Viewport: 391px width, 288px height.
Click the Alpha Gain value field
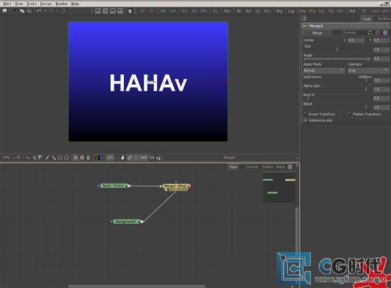[381, 89]
